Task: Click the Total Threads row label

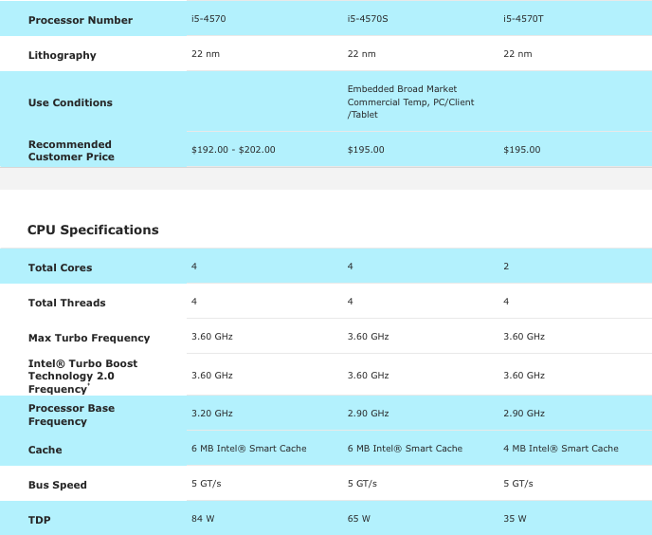Action: point(67,303)
